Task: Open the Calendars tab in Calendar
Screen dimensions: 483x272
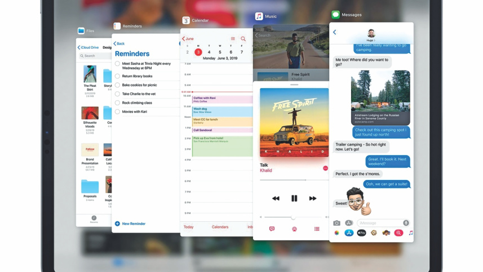Action: (220, 227)
